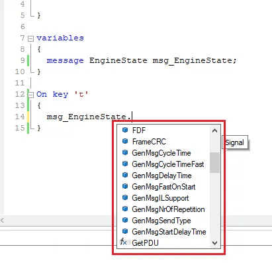
Task: Click the 'key' keyword on line 12
Action: 60,95
